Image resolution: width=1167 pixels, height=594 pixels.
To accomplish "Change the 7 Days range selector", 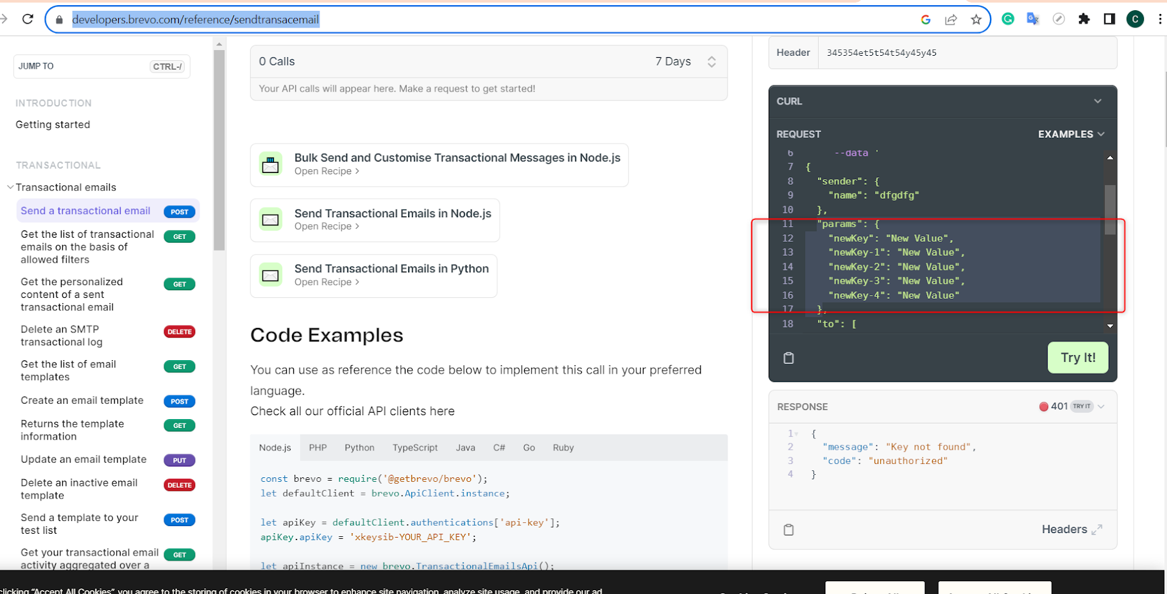I will click(x=685, y=62).
